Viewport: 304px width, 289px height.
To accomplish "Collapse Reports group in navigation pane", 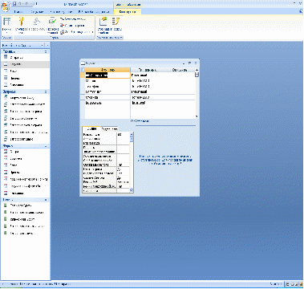I will (x=46, y=200).
